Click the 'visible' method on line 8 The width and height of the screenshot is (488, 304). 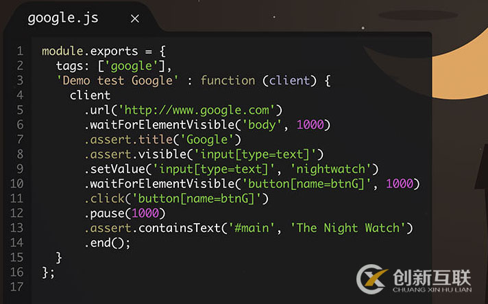click(162, 154)
